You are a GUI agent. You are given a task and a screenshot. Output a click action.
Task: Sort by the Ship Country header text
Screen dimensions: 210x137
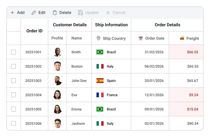tap(114, 38)
